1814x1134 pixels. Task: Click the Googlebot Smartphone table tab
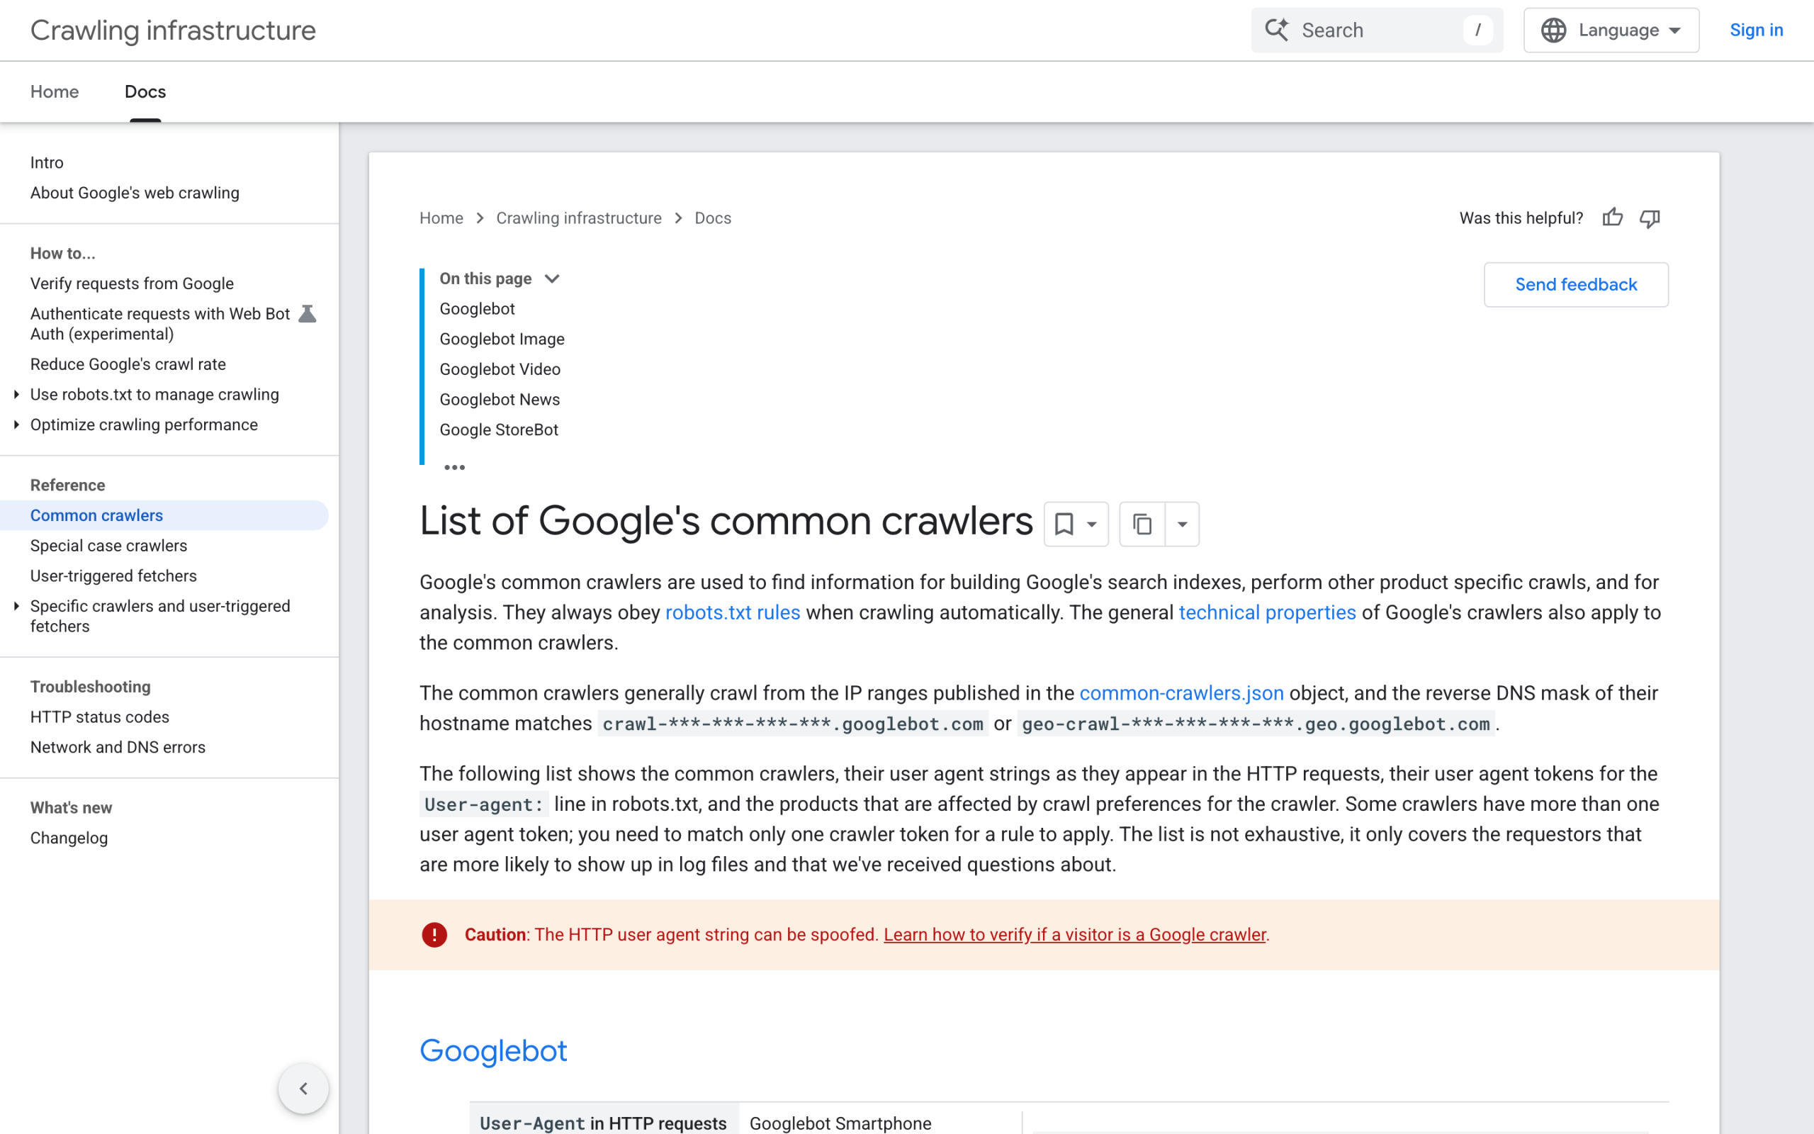[x=840, y=1123]
